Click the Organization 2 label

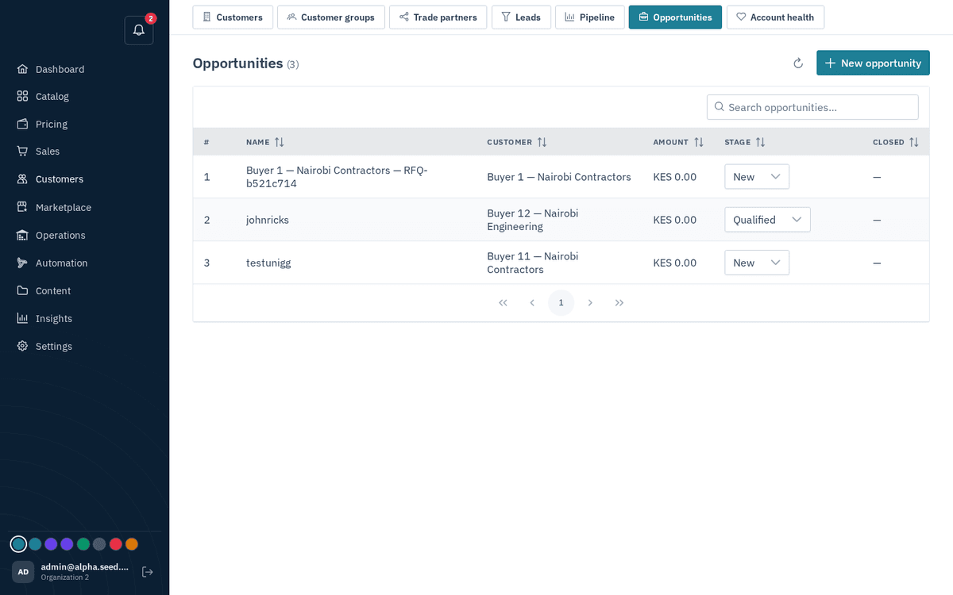(x=65, y=578)
